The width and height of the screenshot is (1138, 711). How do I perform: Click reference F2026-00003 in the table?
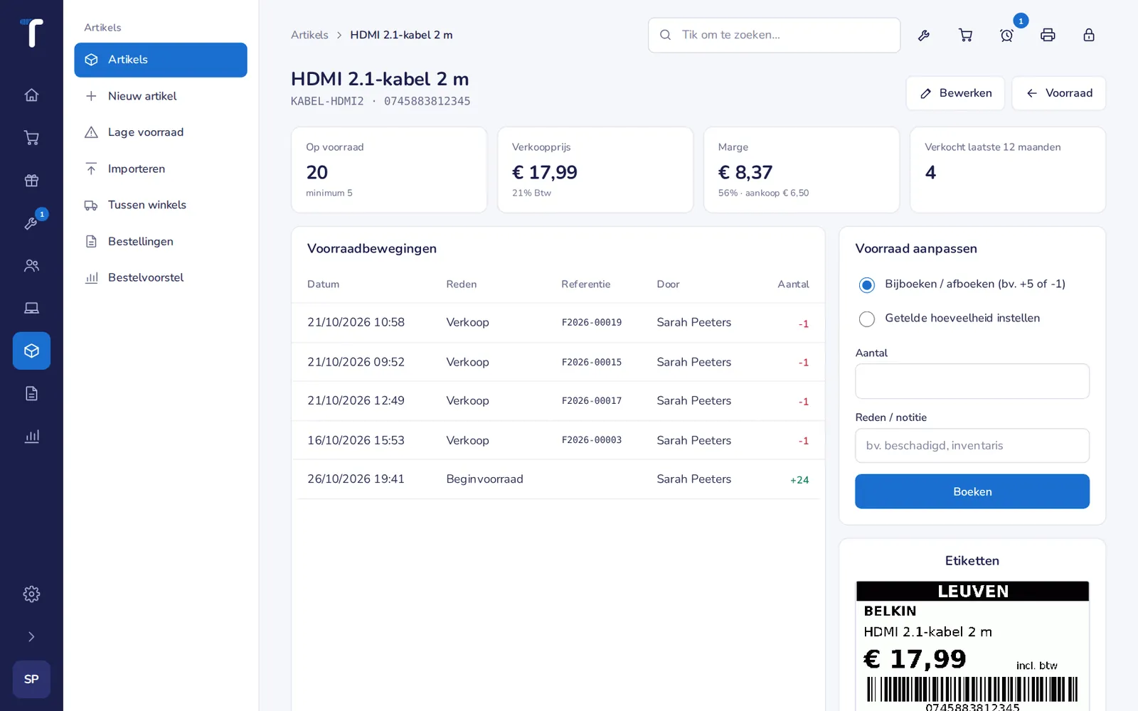click(x=592, y=440)
